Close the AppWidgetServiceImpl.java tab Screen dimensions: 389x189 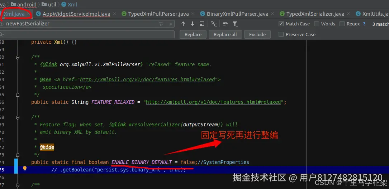[114, 14]
